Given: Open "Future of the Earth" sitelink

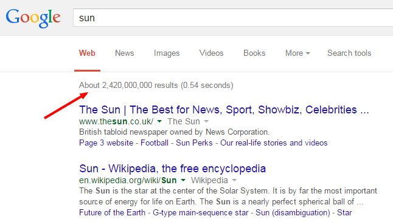Looking at the screenshot, I should click(x=113, y=213).
